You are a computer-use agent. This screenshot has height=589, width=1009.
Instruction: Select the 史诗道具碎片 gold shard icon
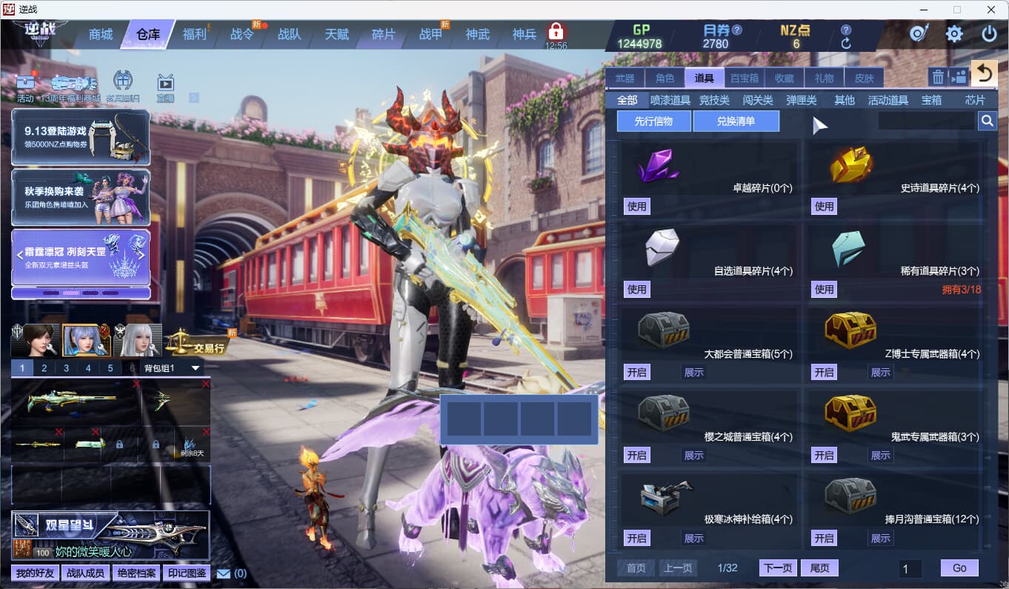coord(850,164)
